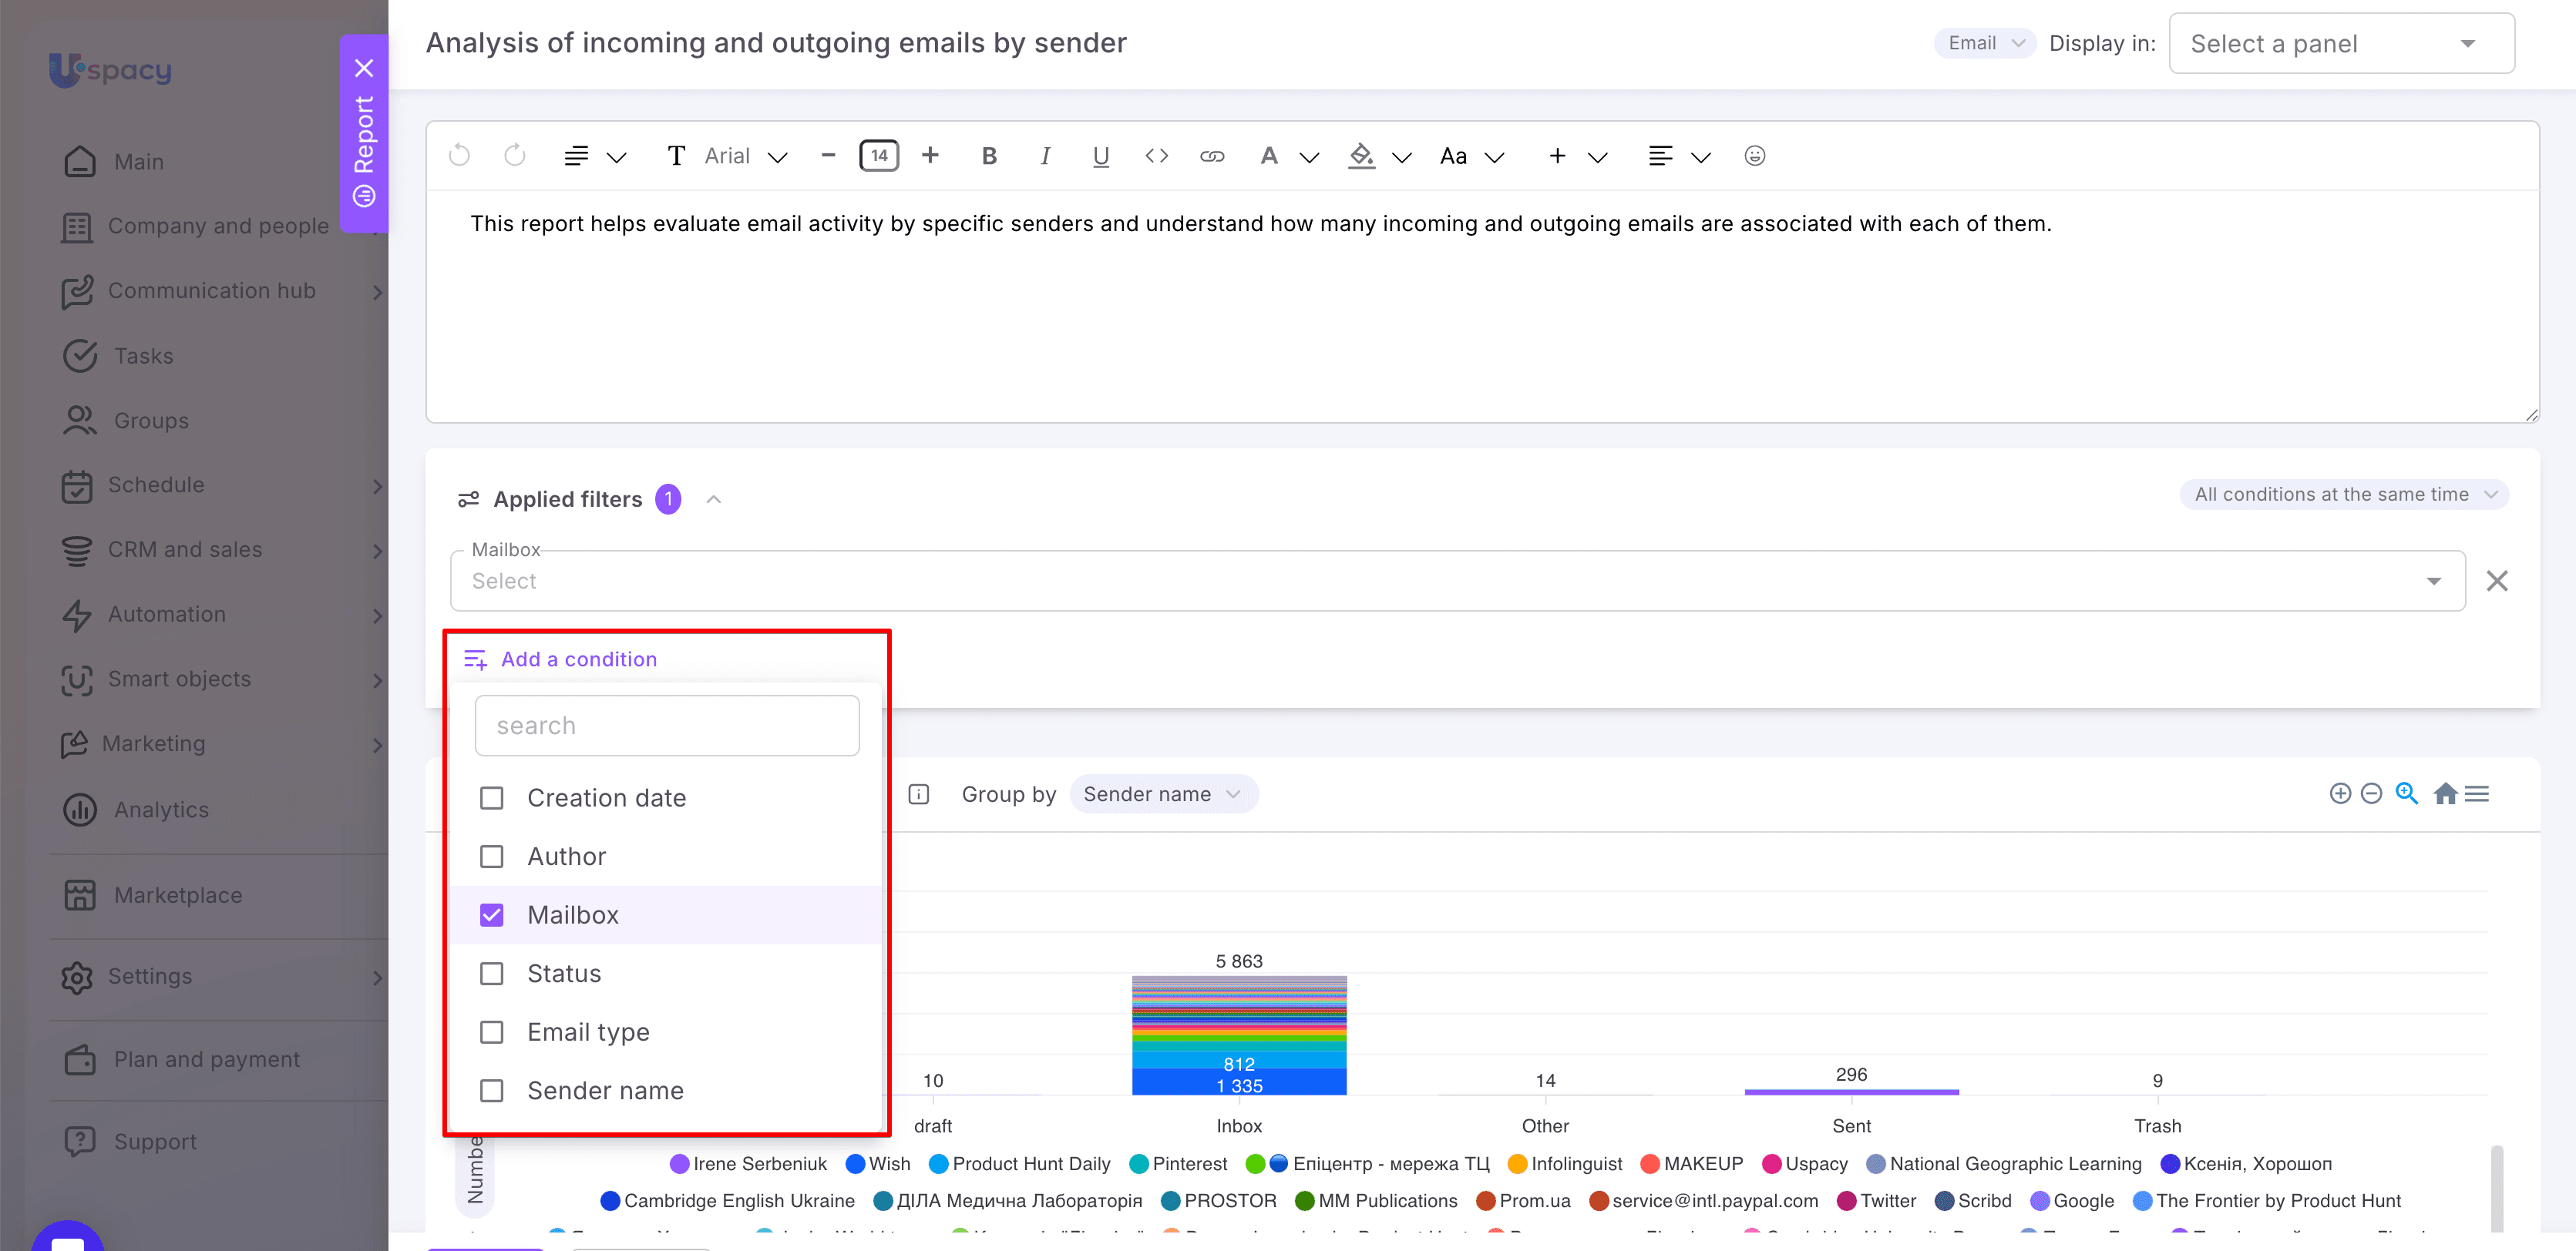Remove the Mailbox filter with X
The height and width of the screenshot is (1251, 2576).
pos(2497,581)
